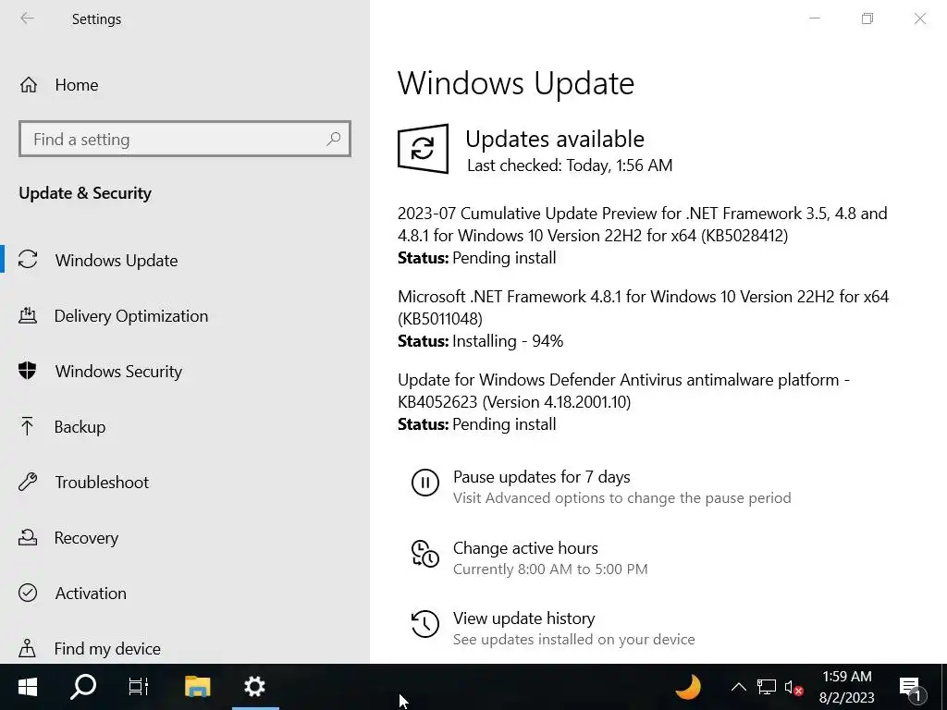Open the Windows Start menu
947x710 pixels.
28,687
